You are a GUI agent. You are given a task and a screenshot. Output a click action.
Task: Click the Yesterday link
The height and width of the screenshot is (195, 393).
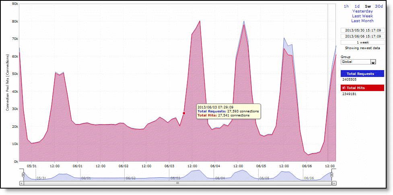(362, 11)
